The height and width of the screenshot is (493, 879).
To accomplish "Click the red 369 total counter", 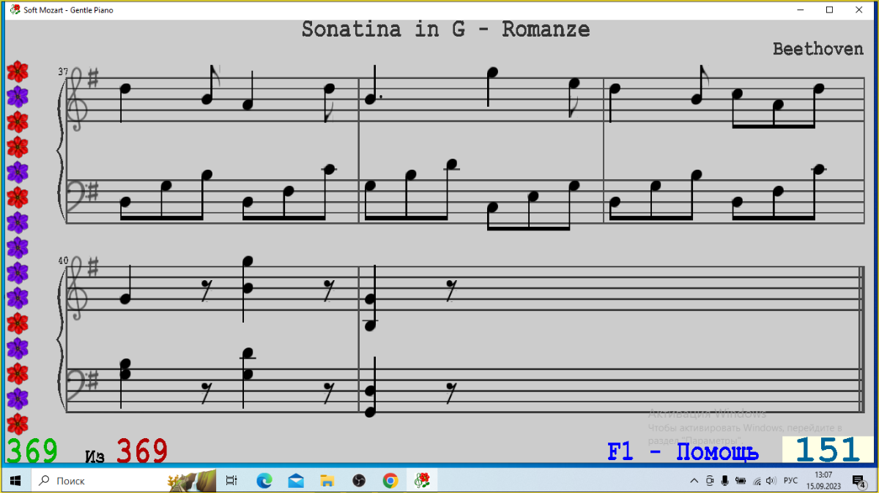I will [x=142, y=451].
